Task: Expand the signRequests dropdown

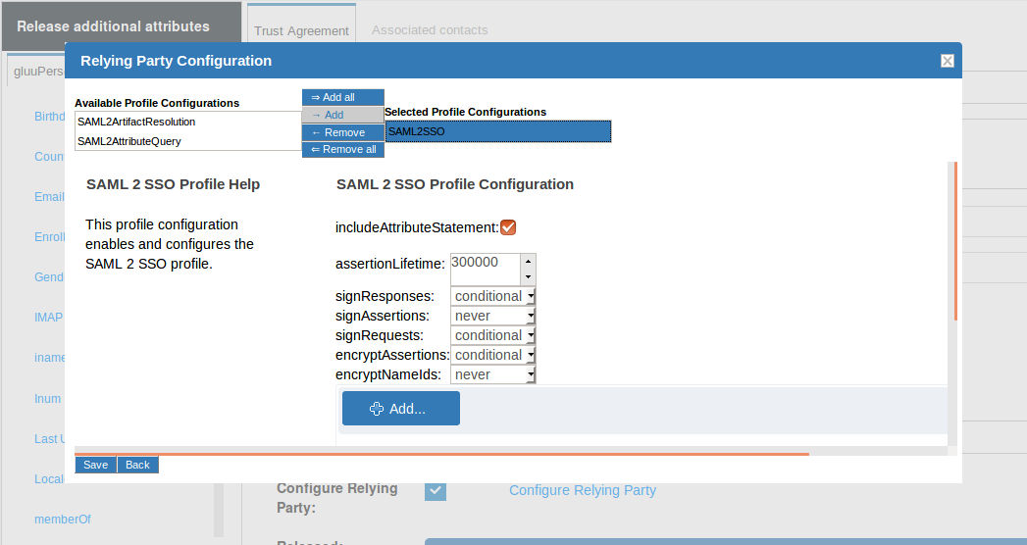Action: point(493,335)
